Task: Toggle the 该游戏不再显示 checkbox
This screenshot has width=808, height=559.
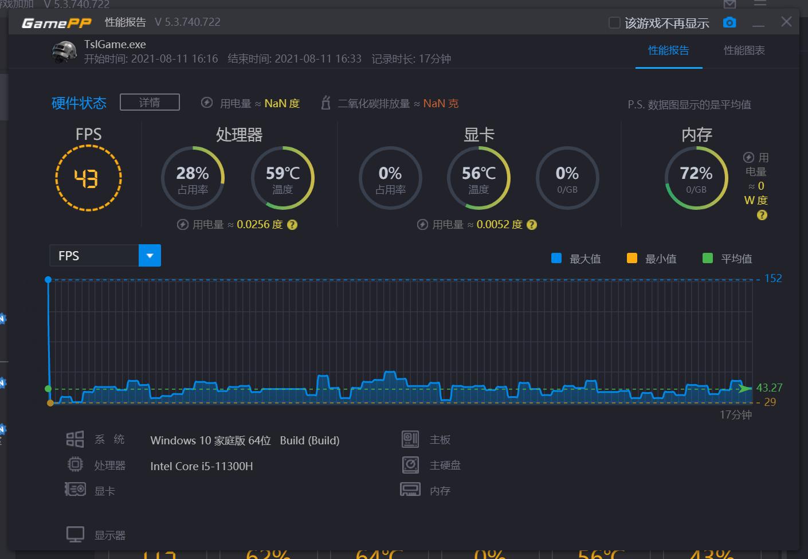Action: [614, 23]
